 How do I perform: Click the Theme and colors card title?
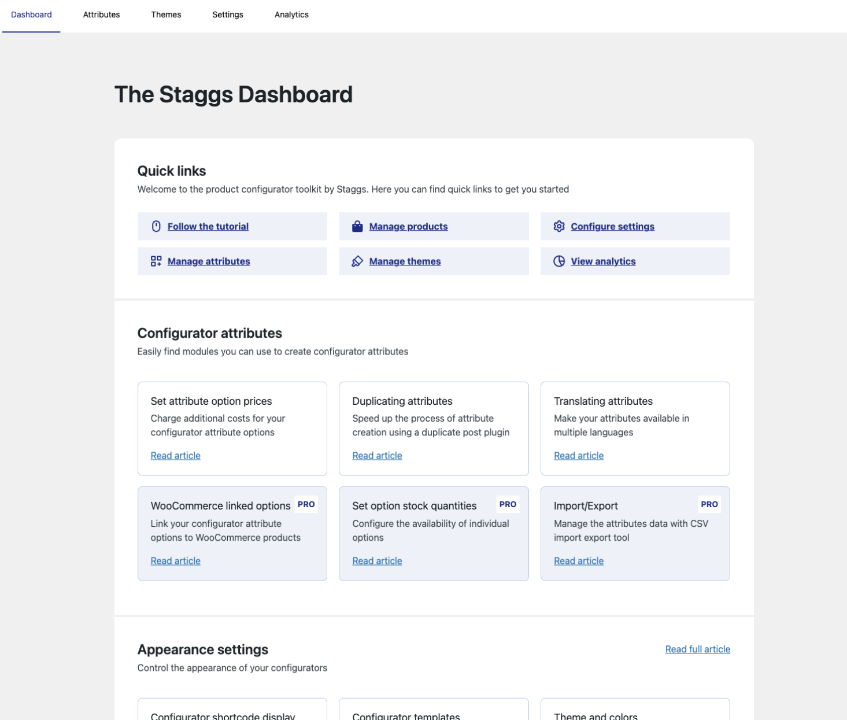pyautogui.click(x=596, y=716)
